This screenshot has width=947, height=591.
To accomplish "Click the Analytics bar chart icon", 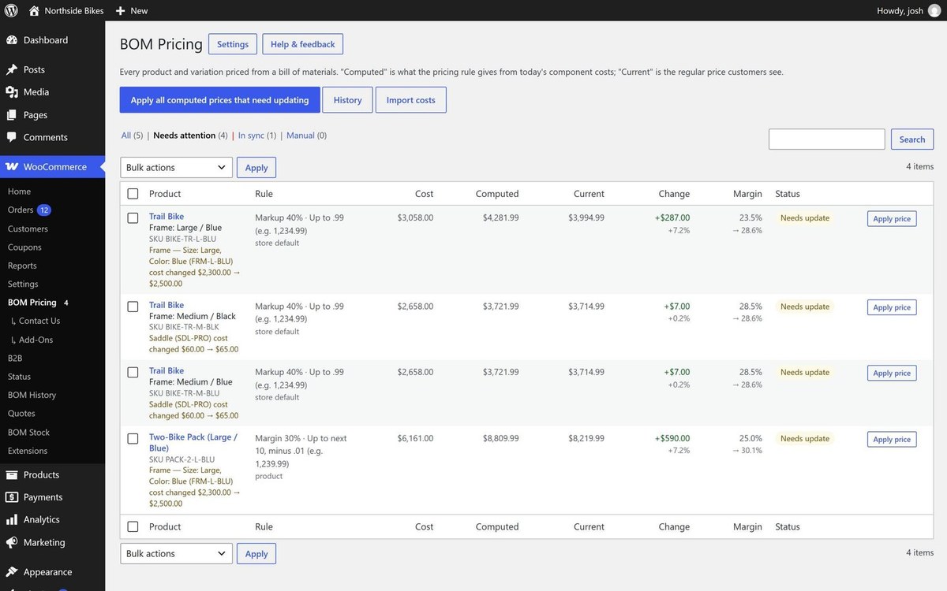I will point(12,520).
